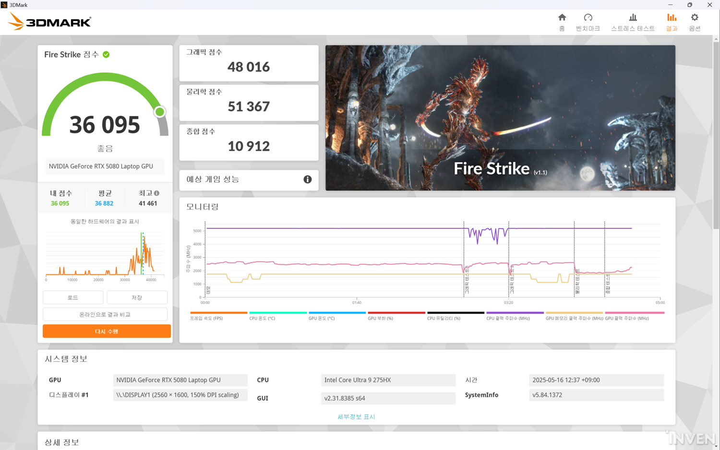The height and width of the screenshot is (450, 720).
Task: Open the Options (옵션) gear icon
Action: [695, 18]
